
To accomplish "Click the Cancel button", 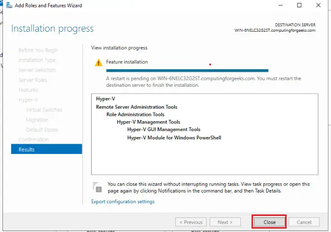I will tap(304, 222).
